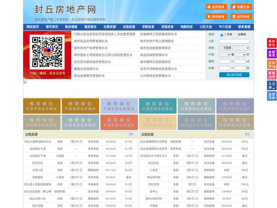This screenshot has width=277, height=208.
Task: Open the 新房楼盘 nav item
Action: (x=71, y=27)
